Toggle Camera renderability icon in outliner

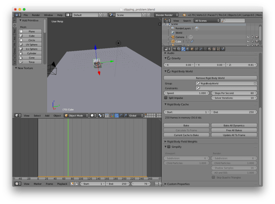(257, 37)
